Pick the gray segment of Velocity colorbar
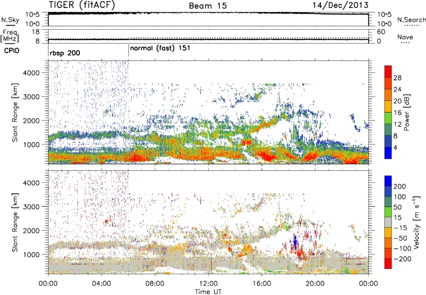426x295 pixels. [388, 222]
